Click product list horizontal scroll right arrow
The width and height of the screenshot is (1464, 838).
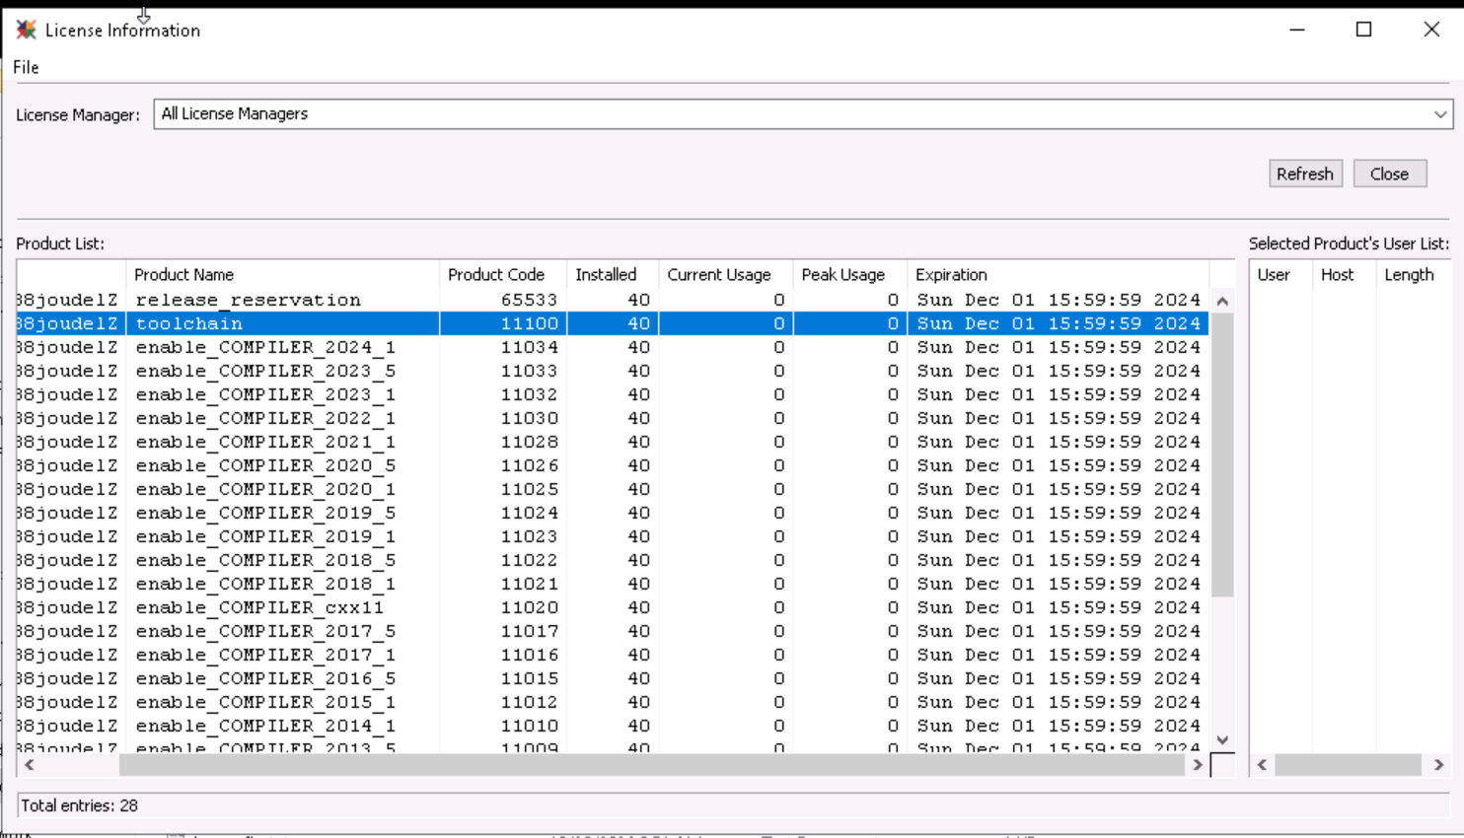click(x=1198, y=765)
